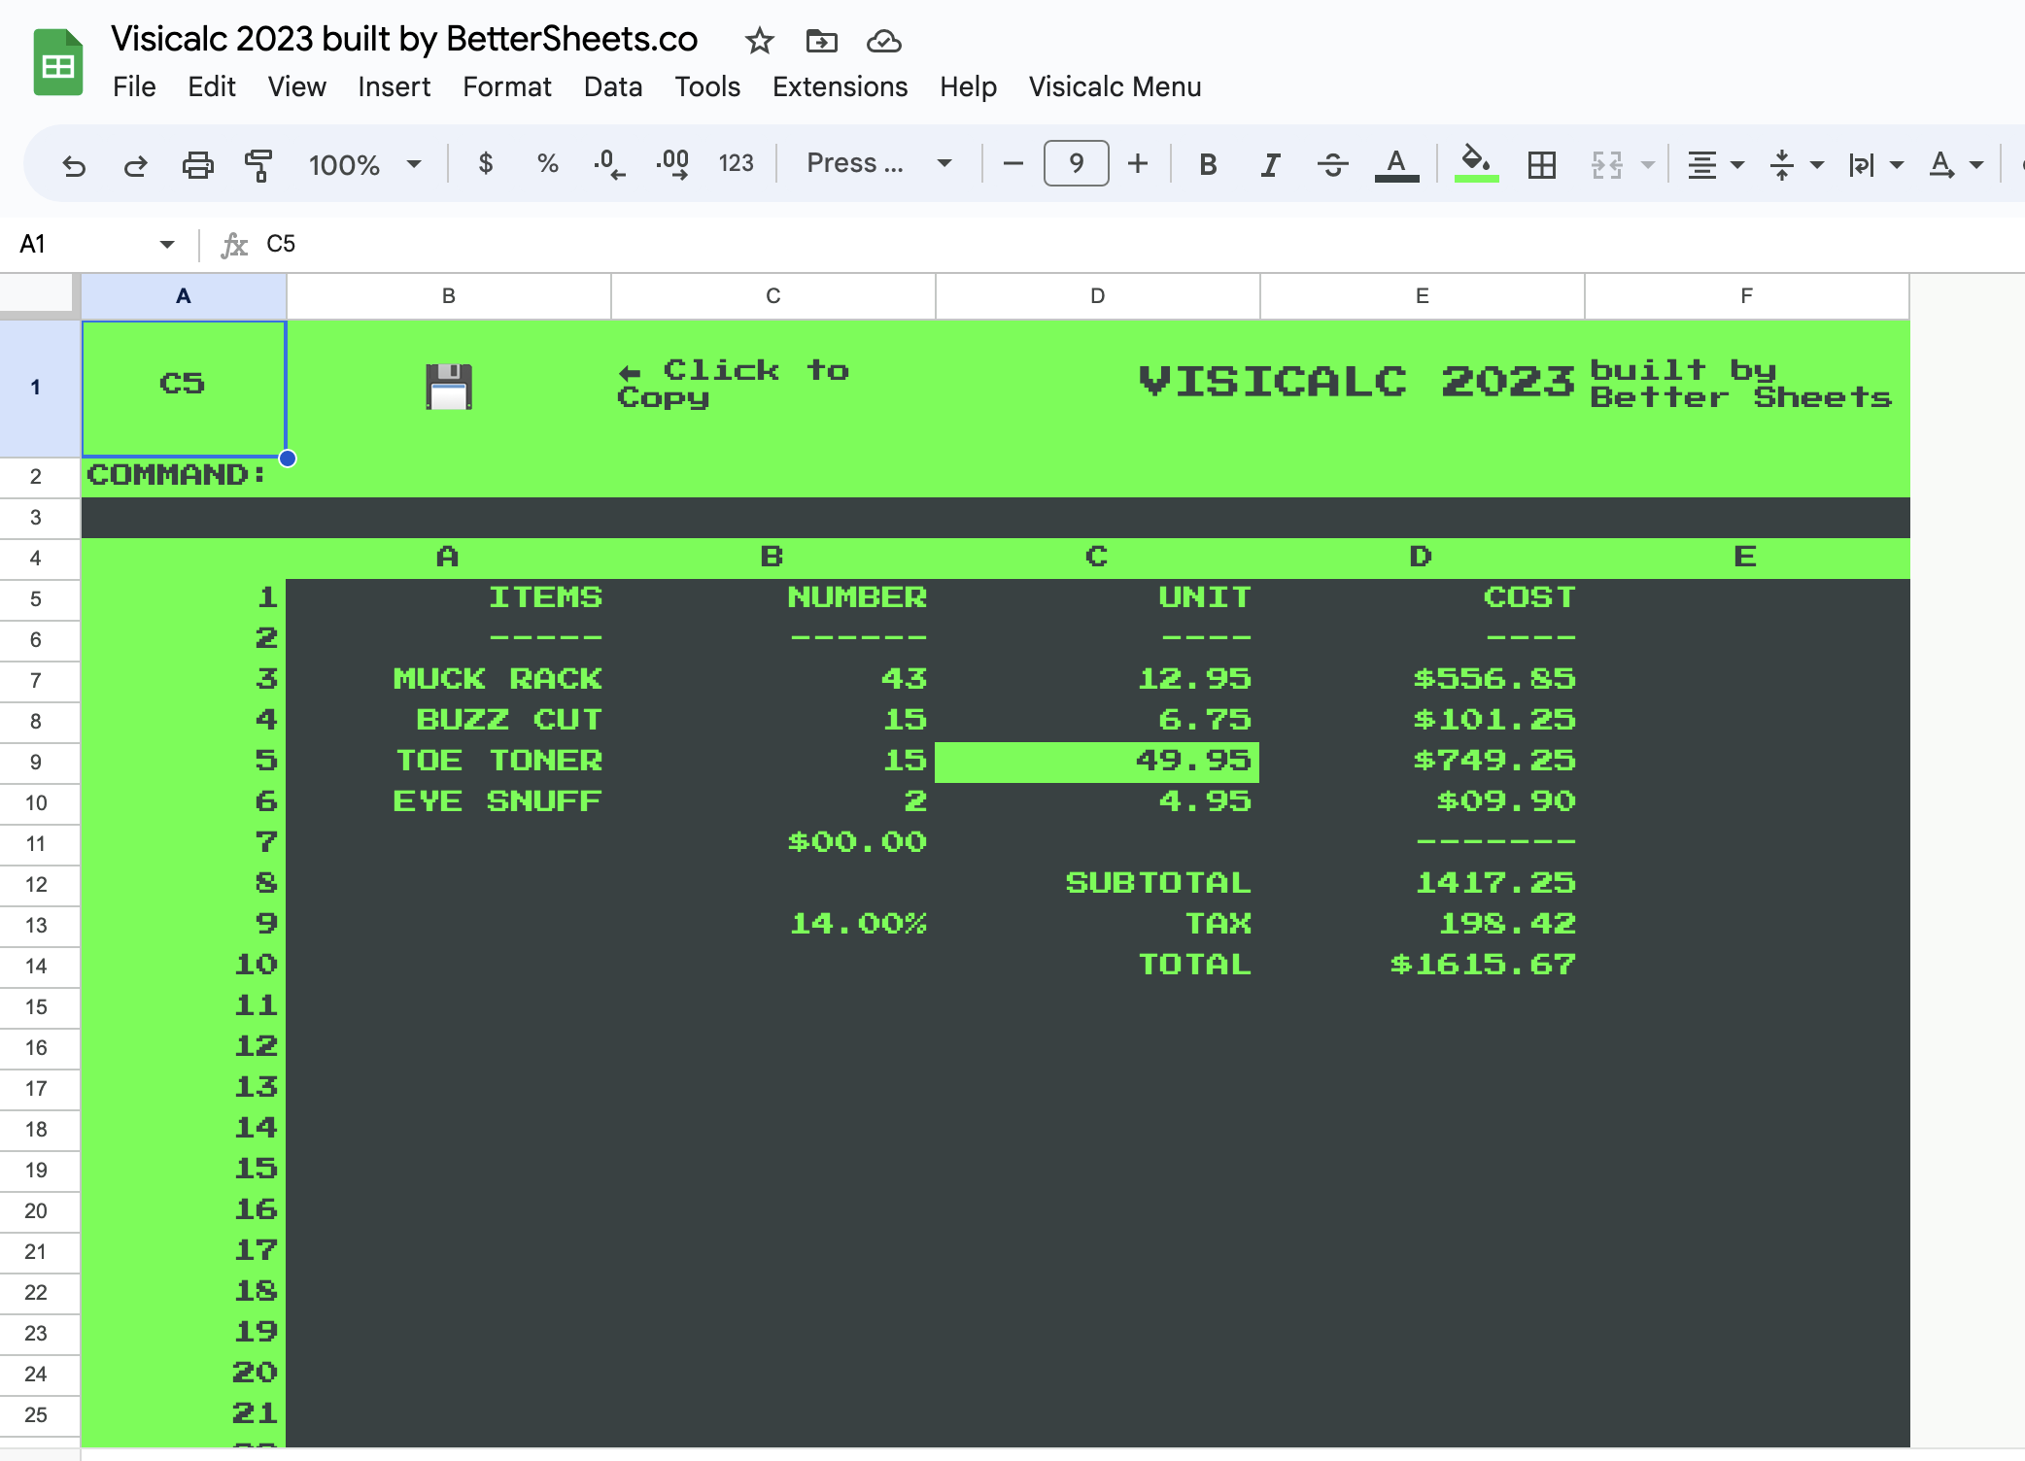Undo the last action
2025x1461 pixels.
pos(74,164)
